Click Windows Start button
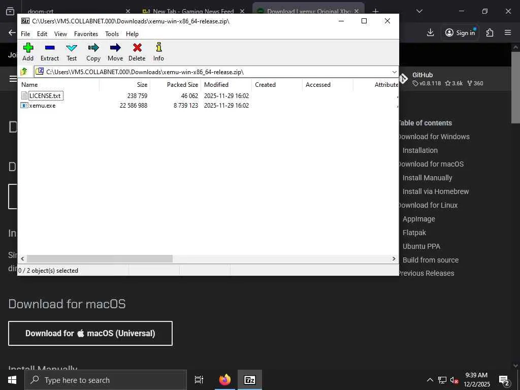This screenshot has width=520, height=390. pyautogui.click(x=12, y=380)
